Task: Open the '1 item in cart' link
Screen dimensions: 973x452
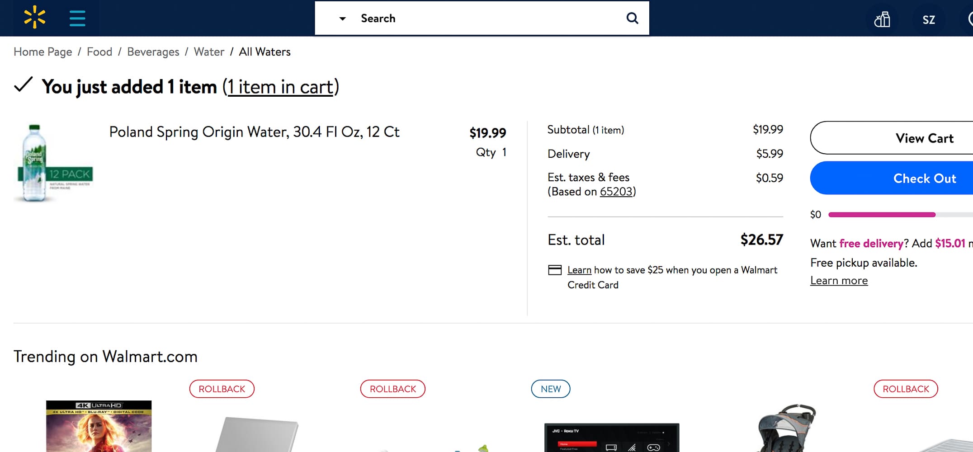Action: 280,87
